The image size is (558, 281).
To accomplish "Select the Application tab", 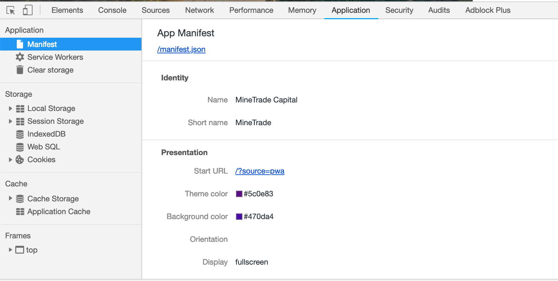I will [x=351, y=10].
